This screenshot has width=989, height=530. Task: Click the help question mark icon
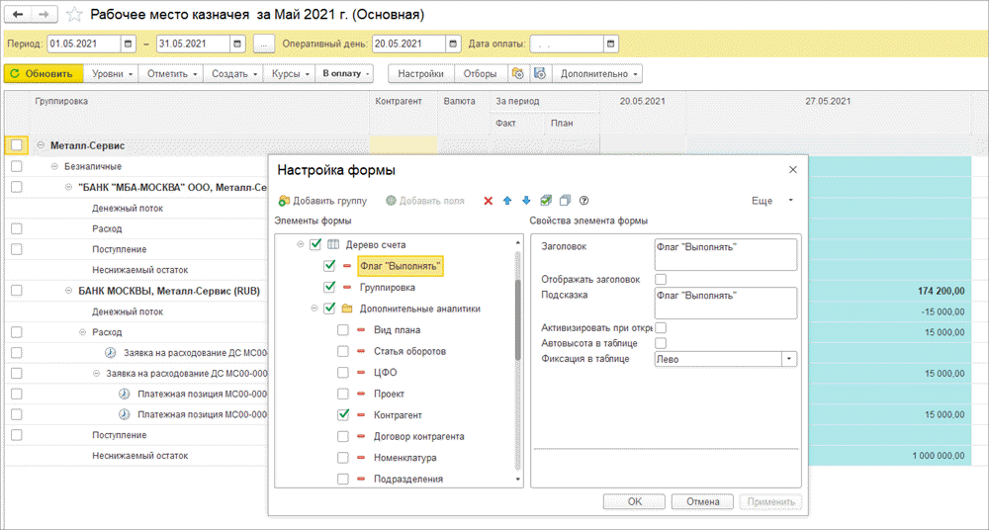[584, 201]
